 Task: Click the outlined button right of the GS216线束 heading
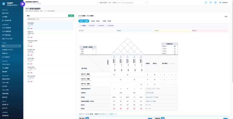click(x=226, y=16)
